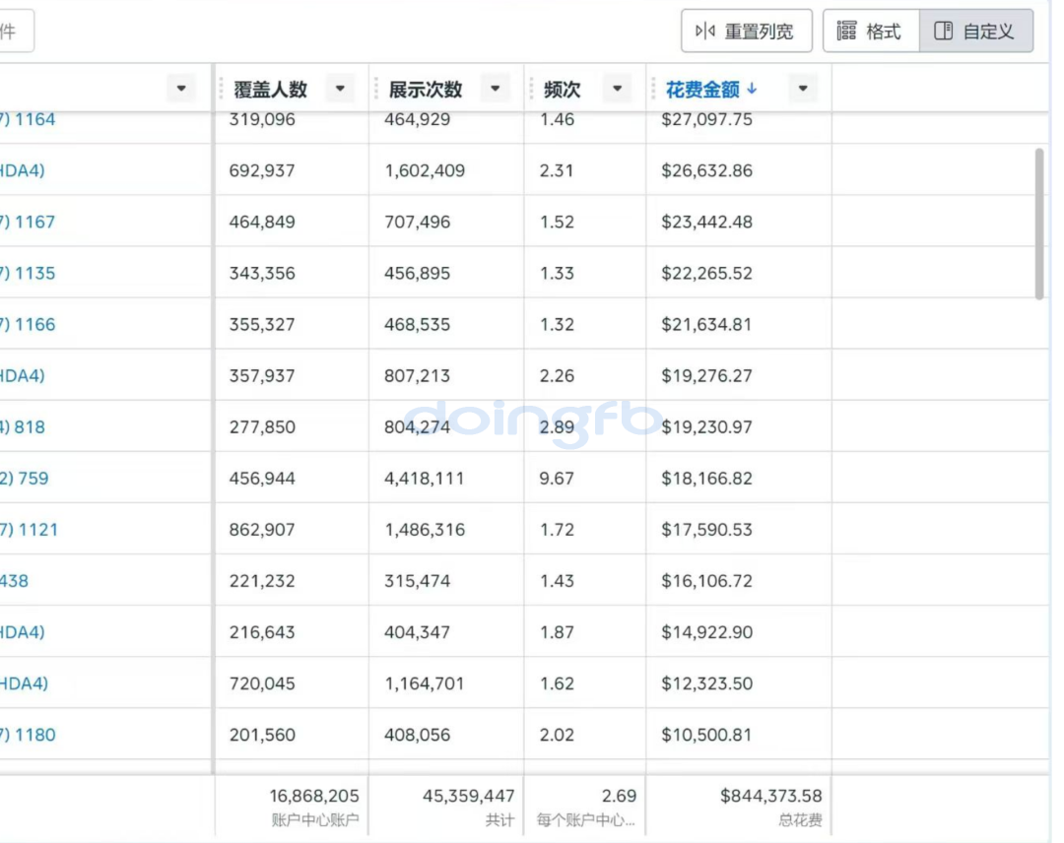Click the drag handle beside 覆盖人数
This screenshot has width=1064, height=843.
[x=222, y=89]
